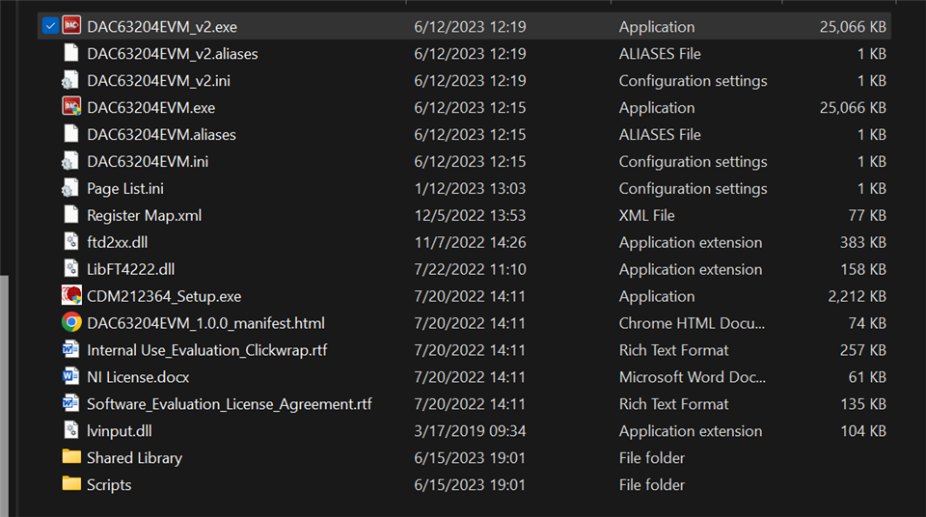The image size is (926, 517).
Task: Click the ftd2xx.dll file icon
Action: tap(71, 242)
